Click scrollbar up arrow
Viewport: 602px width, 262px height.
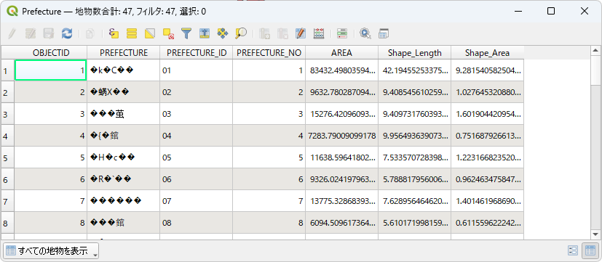click(x=595, y=50)
